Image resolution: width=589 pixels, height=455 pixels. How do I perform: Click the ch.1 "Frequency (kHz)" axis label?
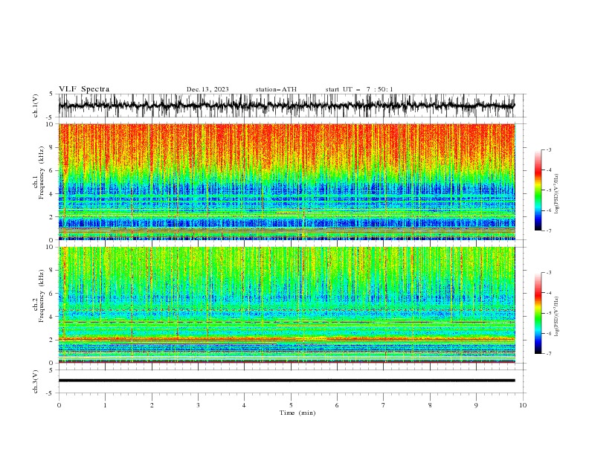41,171
